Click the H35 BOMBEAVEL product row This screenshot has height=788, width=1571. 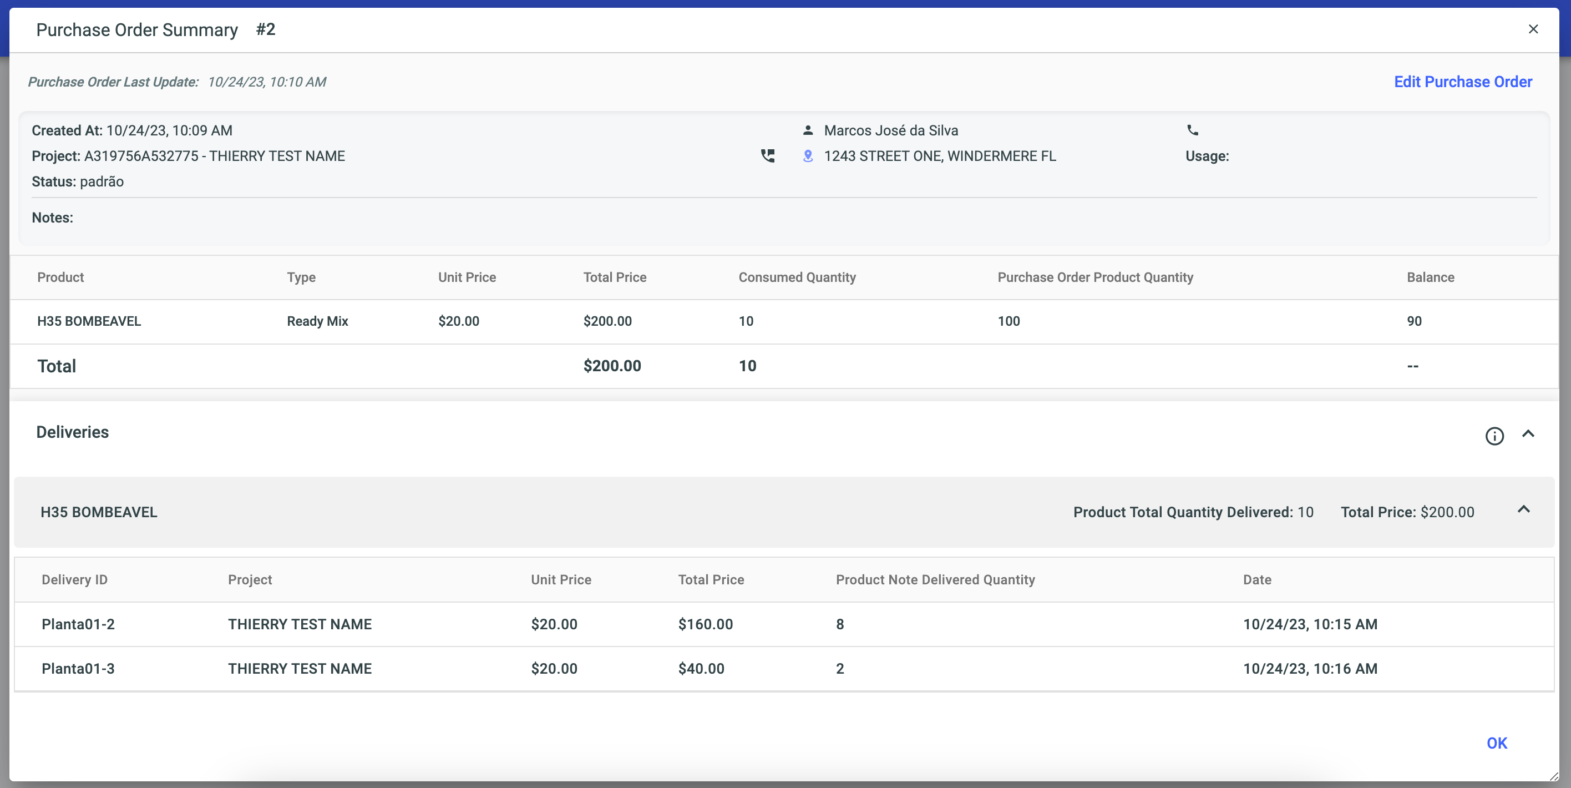[89, 321]
